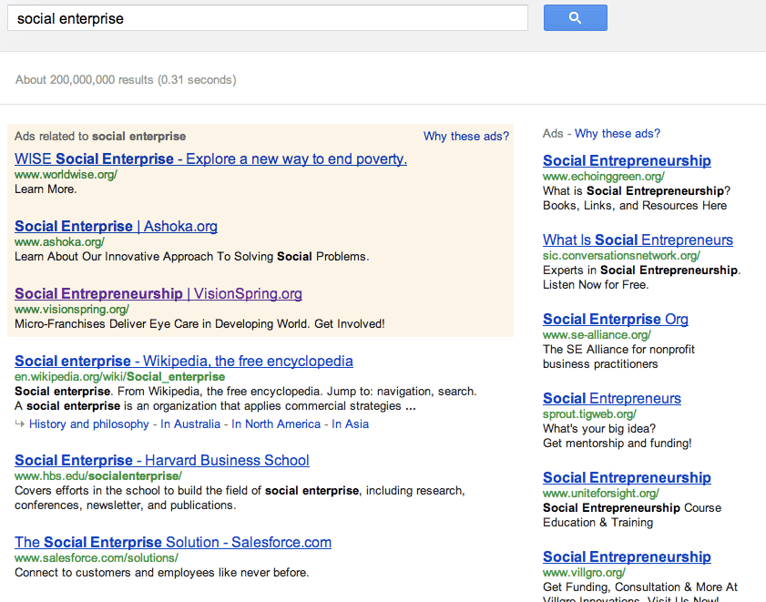Viewport: 766px width, 602px height.
Task: Click the "Books, Links, and Resources Here" text
Action: (x=635, y=206)
